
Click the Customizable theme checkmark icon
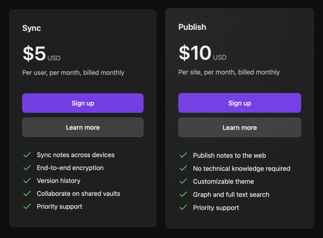[183, 181]
